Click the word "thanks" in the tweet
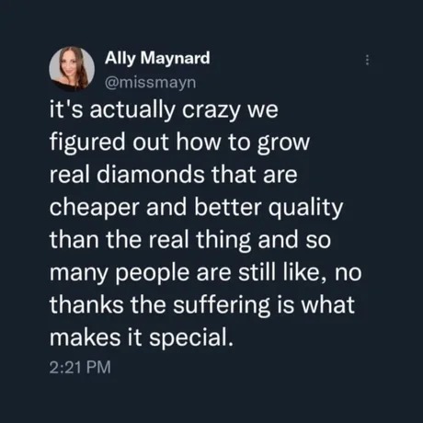This screenshot has height=423, width=423. 86,305
